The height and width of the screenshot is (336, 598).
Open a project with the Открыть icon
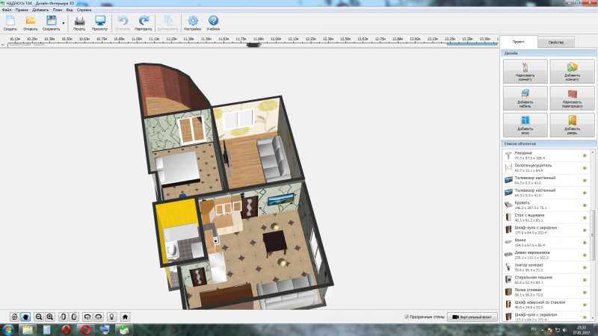[x=31, y=22]
